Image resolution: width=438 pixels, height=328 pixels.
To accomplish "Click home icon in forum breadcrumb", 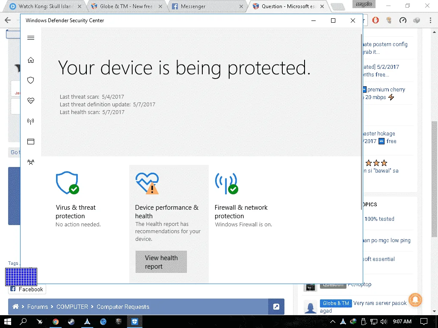I will click(x=16, y=307).
